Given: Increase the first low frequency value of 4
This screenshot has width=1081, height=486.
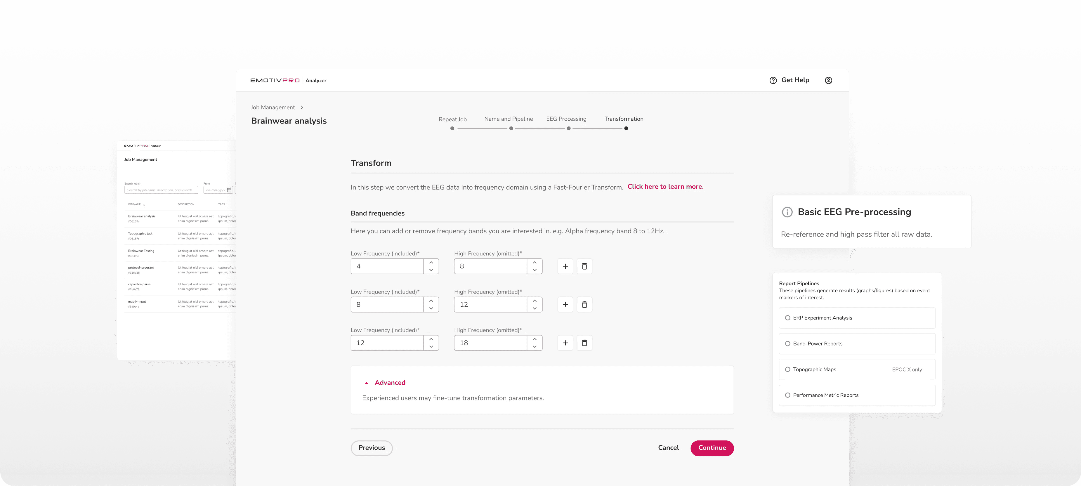Looking at the screenshot, I should pyautogui.click(x=431, y=263).
